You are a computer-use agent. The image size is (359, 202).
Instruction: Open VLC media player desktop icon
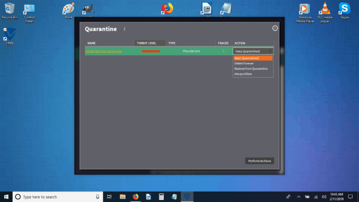325,13
